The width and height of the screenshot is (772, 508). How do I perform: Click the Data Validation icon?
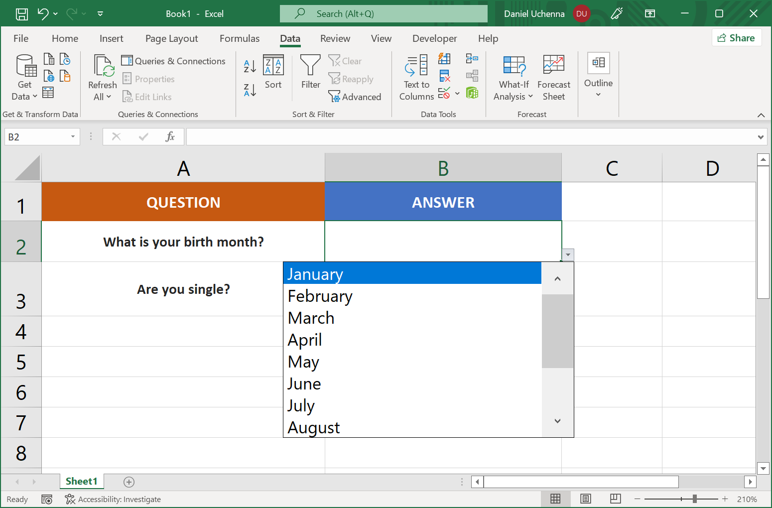click(445, 93)
